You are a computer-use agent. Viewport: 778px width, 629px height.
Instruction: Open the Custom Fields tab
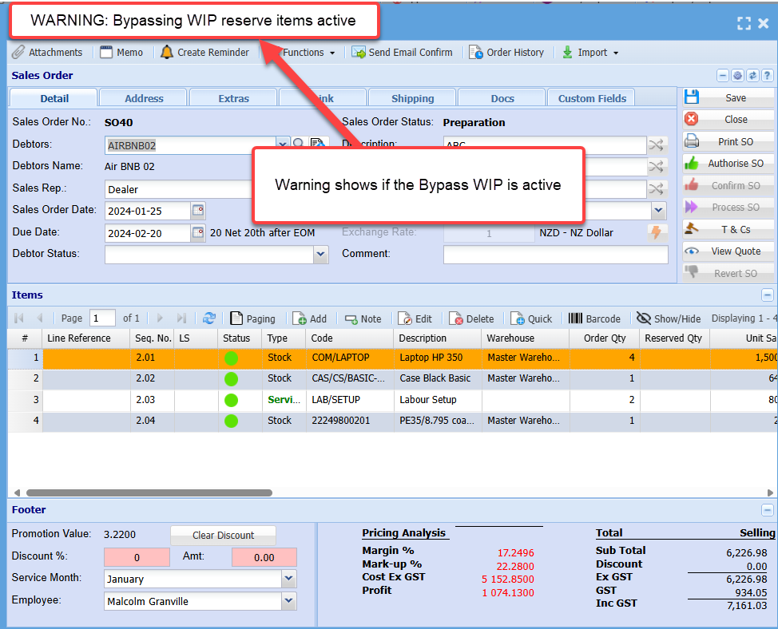(592, 98)
